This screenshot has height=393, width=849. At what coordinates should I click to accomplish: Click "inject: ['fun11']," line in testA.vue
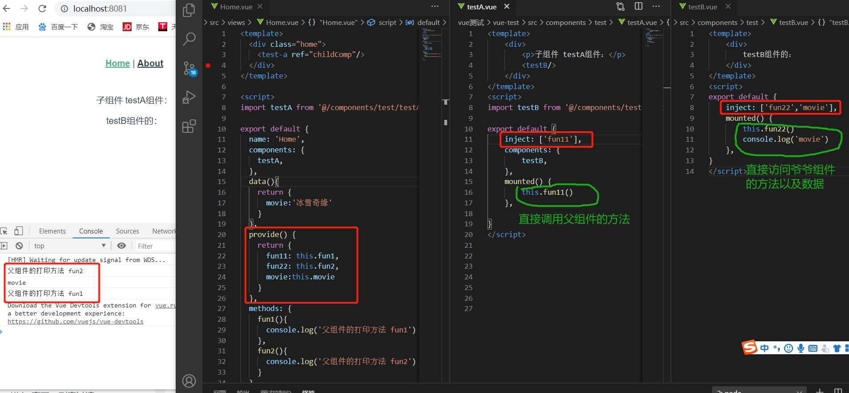pyautogui.click(x=543, y=139)
